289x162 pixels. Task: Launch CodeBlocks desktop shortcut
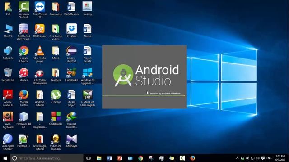pyautogui.click(x=56, y=117)
